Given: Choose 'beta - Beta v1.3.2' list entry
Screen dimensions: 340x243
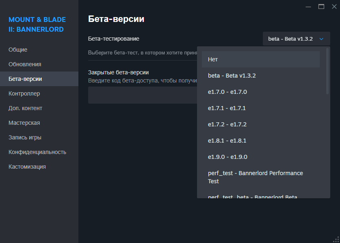Looking at the screenshot, I should 261,76.
